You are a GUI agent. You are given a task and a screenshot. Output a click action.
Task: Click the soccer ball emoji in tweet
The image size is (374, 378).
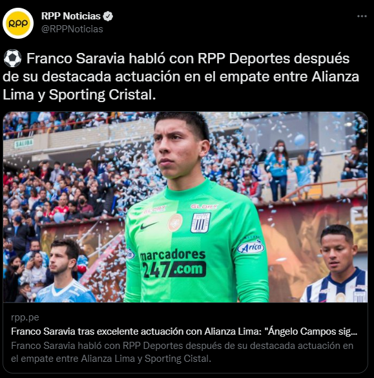click(x=12, y=58)
